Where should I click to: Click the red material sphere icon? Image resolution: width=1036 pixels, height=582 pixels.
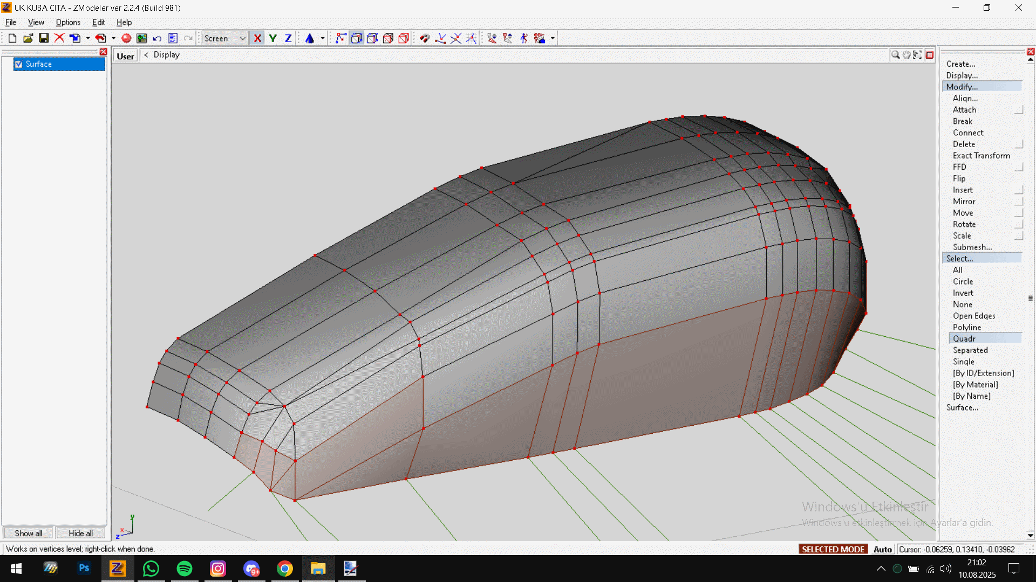(126, 38)
